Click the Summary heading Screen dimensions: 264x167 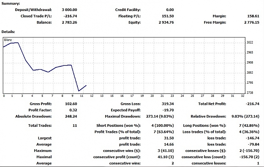(11, 3)
